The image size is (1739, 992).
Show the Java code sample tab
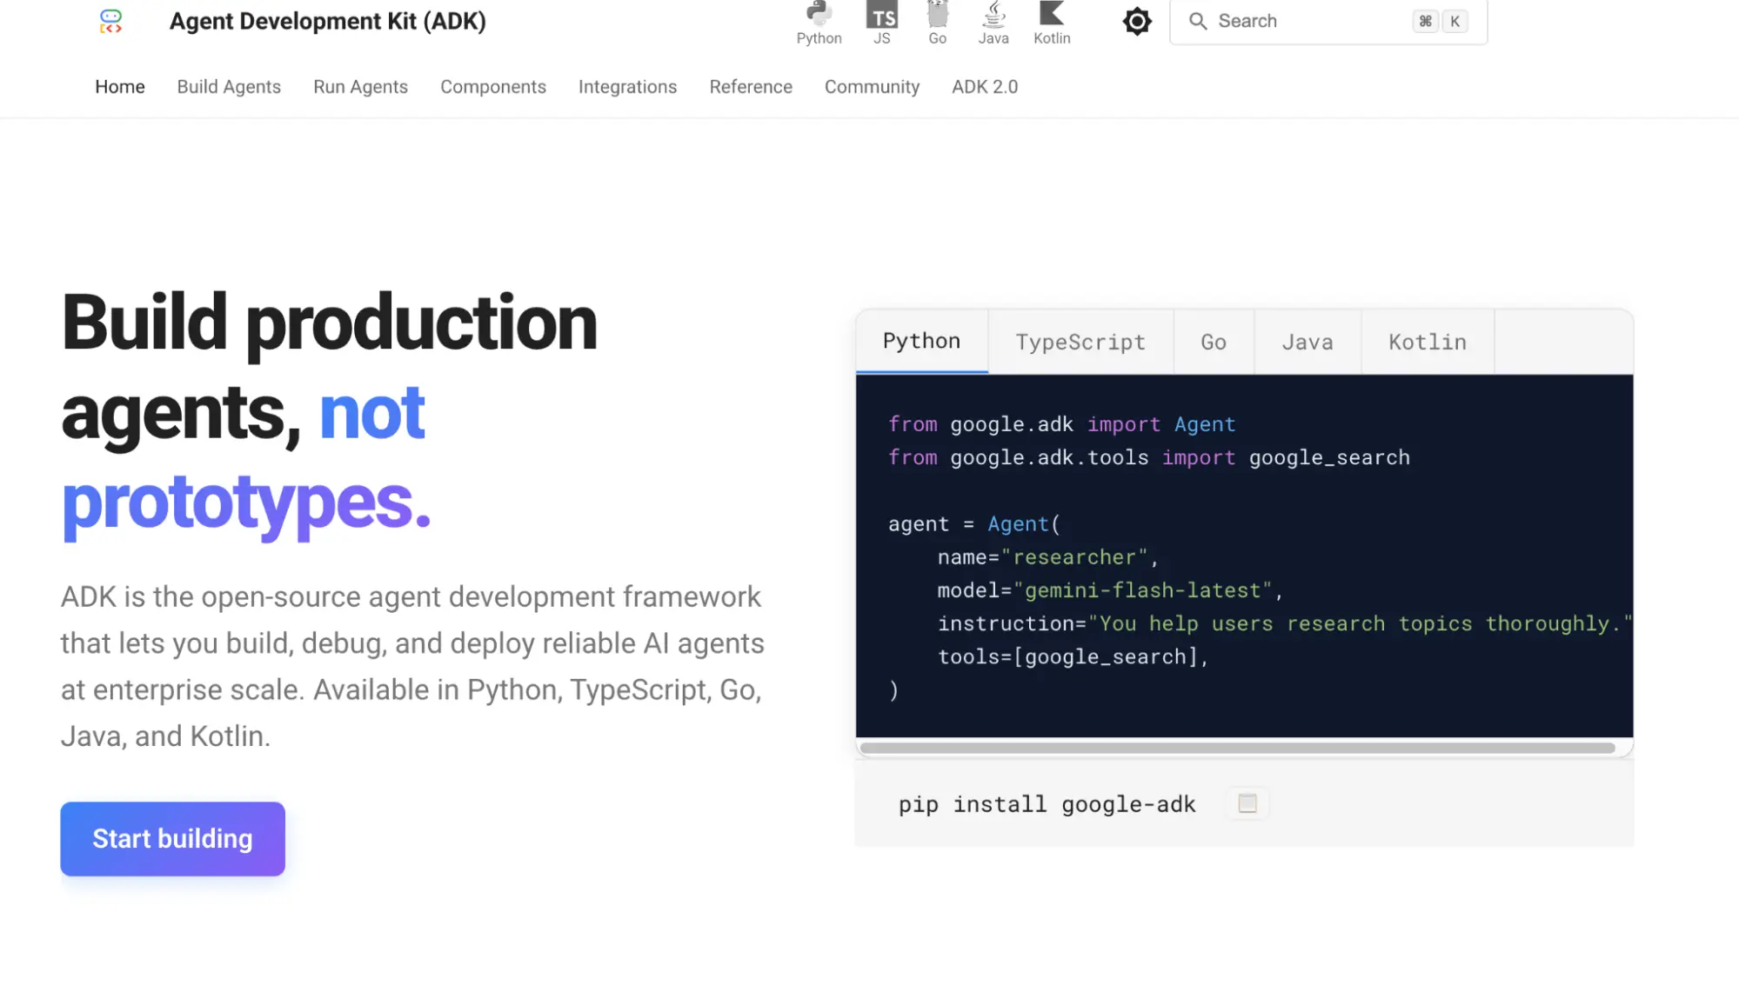click(1307, 342)
